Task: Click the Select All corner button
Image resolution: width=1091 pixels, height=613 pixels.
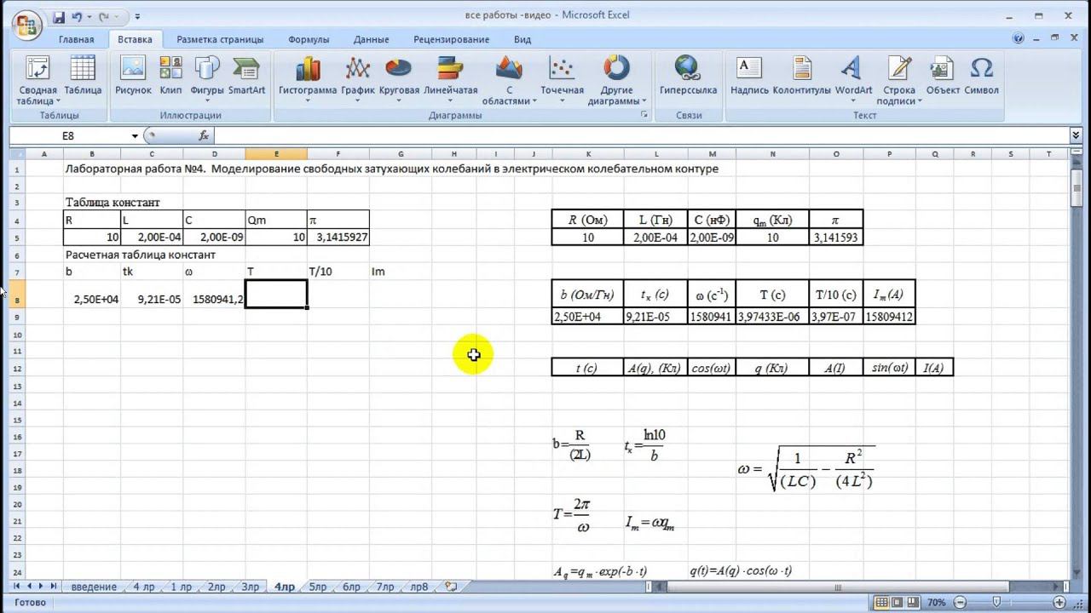Action: coord(16,154)
